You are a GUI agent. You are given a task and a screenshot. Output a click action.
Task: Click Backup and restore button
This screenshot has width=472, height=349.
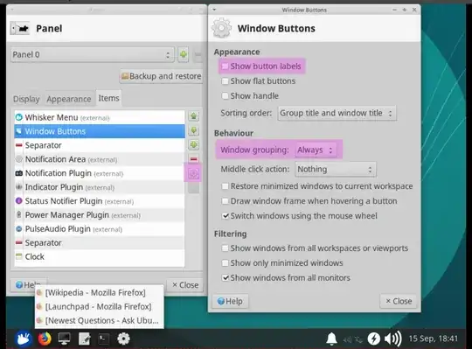[162, 76]
